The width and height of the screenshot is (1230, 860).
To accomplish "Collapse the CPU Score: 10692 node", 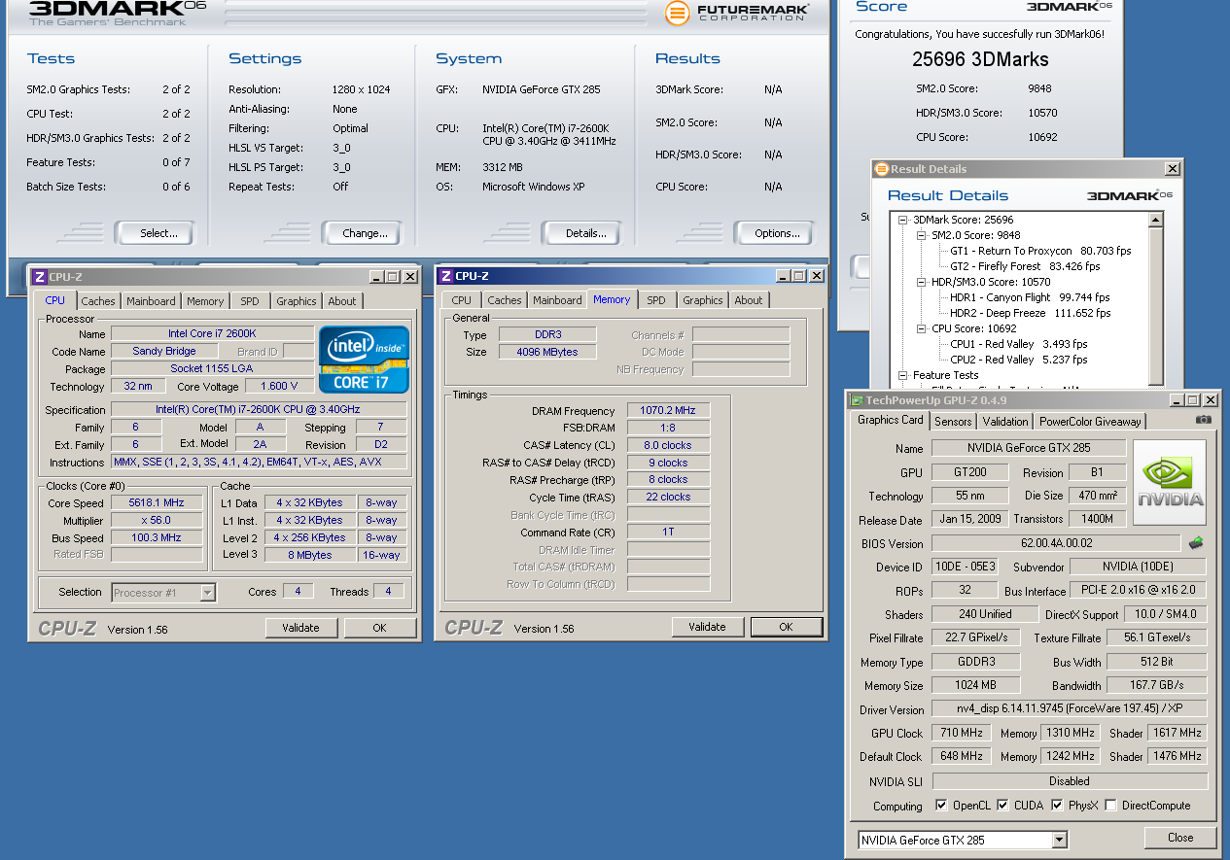I will [922, 328].
